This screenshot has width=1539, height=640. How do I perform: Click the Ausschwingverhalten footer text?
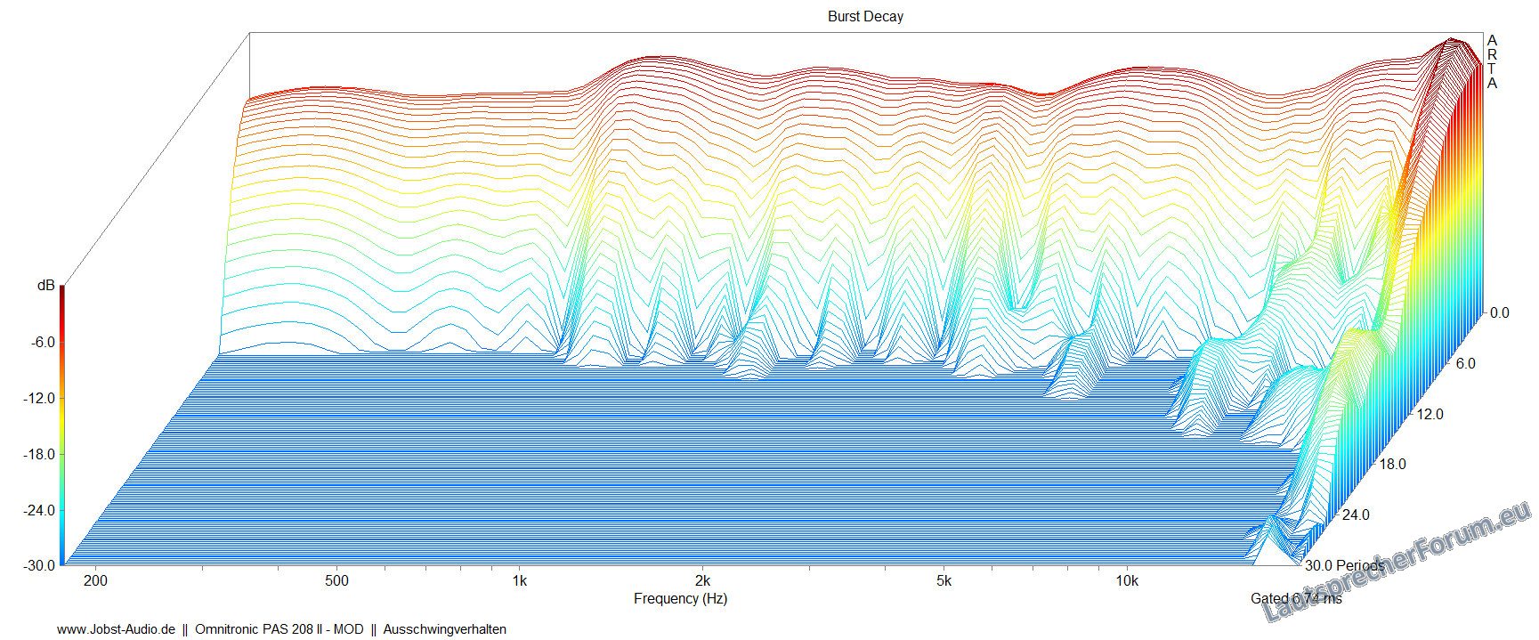[x=444, y=629]
